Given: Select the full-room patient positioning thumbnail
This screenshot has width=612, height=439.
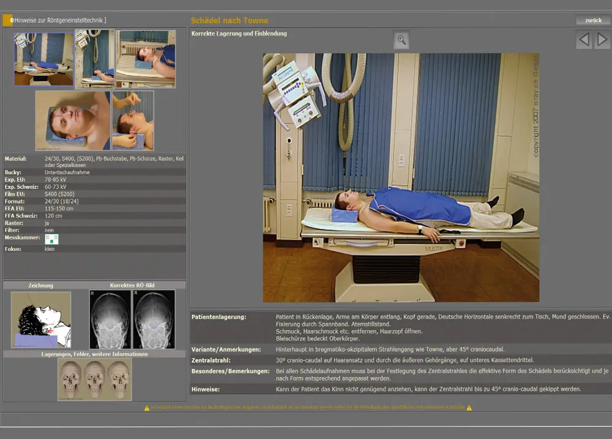Looking at the screenshot, I should point(43,59).
